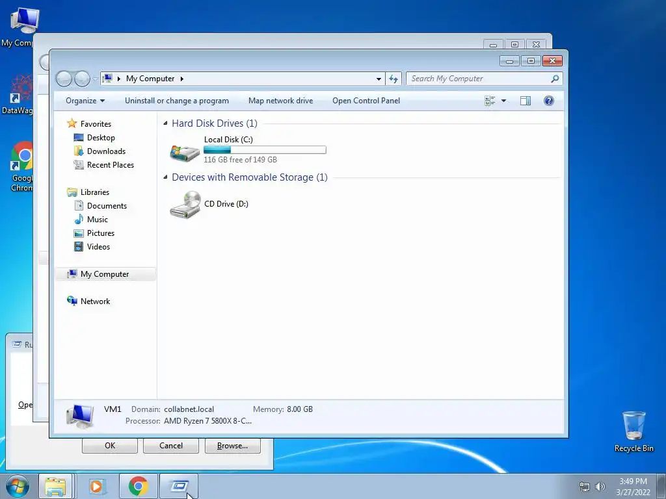Expand the My Computer breadcrumb arrow

coord(182,79)
